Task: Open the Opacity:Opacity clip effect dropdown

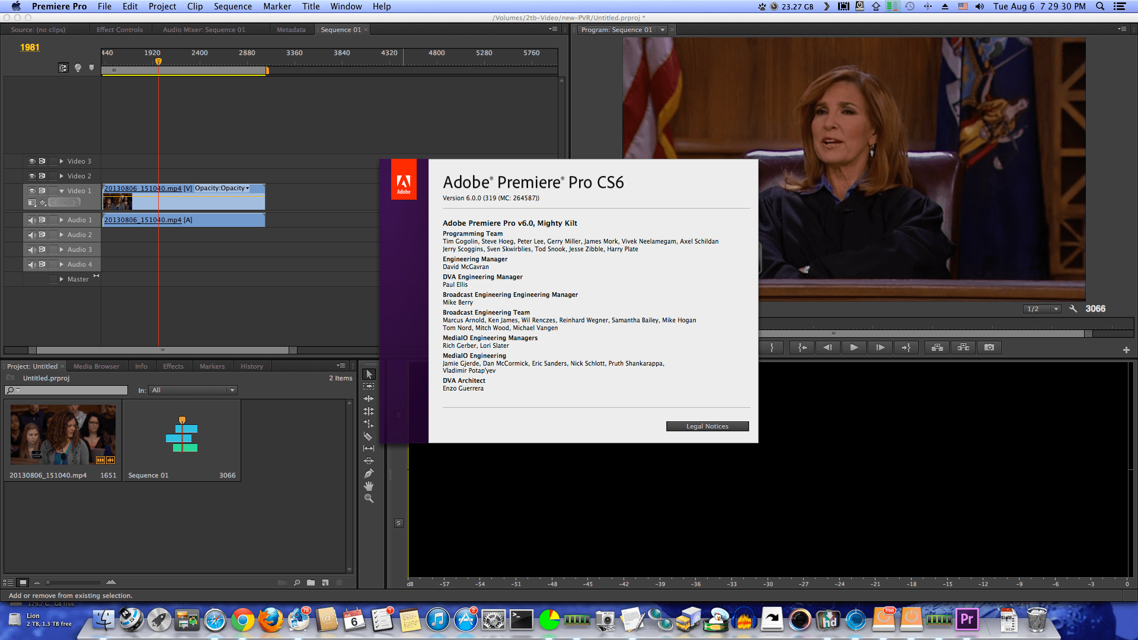Action: click(222, 188)
